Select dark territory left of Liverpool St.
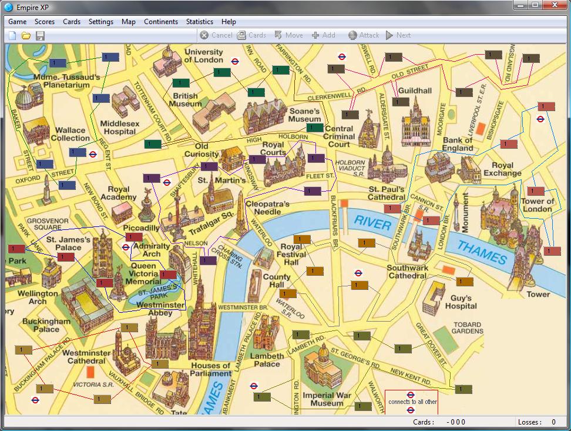571x431 pixels. point(464,92)
